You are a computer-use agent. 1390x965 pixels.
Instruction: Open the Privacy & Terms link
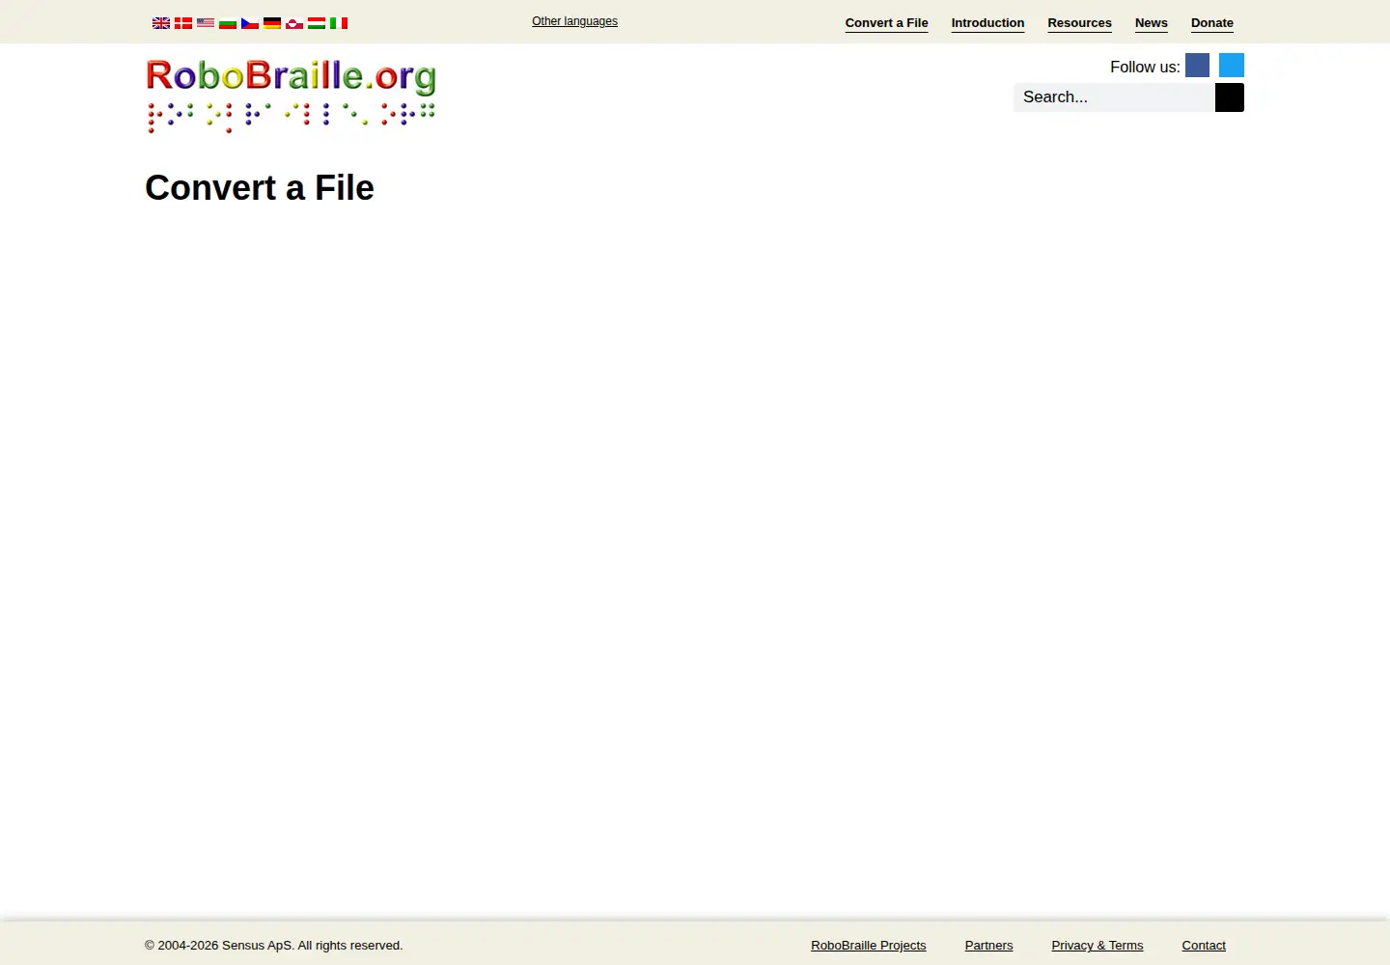coord(1097,946)
